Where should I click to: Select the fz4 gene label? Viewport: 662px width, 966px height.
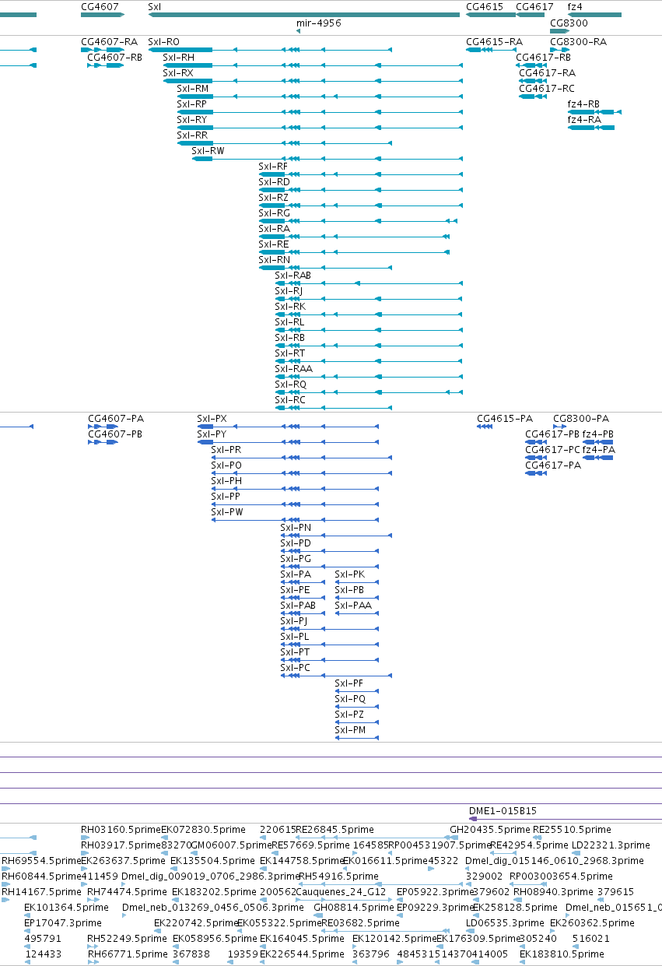click(x=575, y=6)
